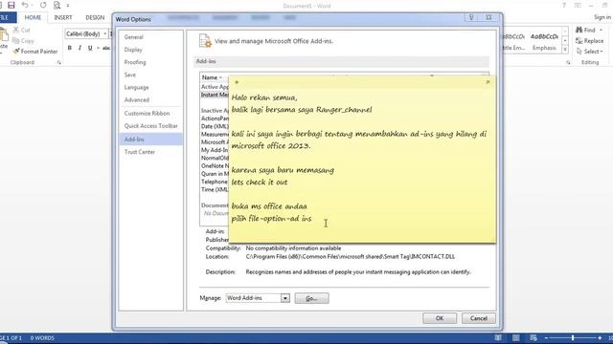This screenshot has width=613, height=344.
Task: Click Cancel in Word Options
Action: click(x=479, y=318)
